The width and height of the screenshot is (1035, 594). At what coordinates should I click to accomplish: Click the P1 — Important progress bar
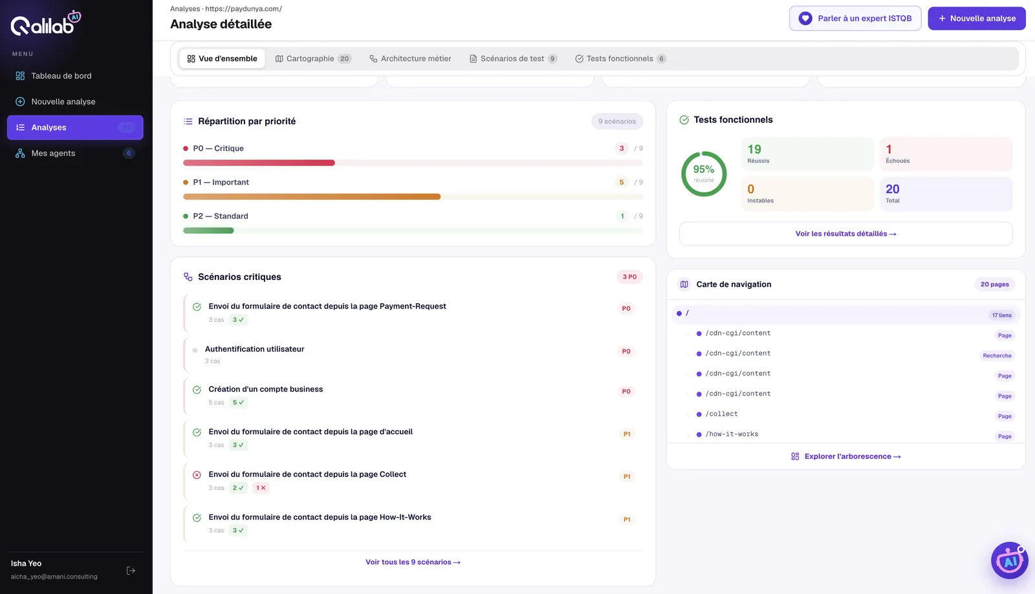pos(413,196)
